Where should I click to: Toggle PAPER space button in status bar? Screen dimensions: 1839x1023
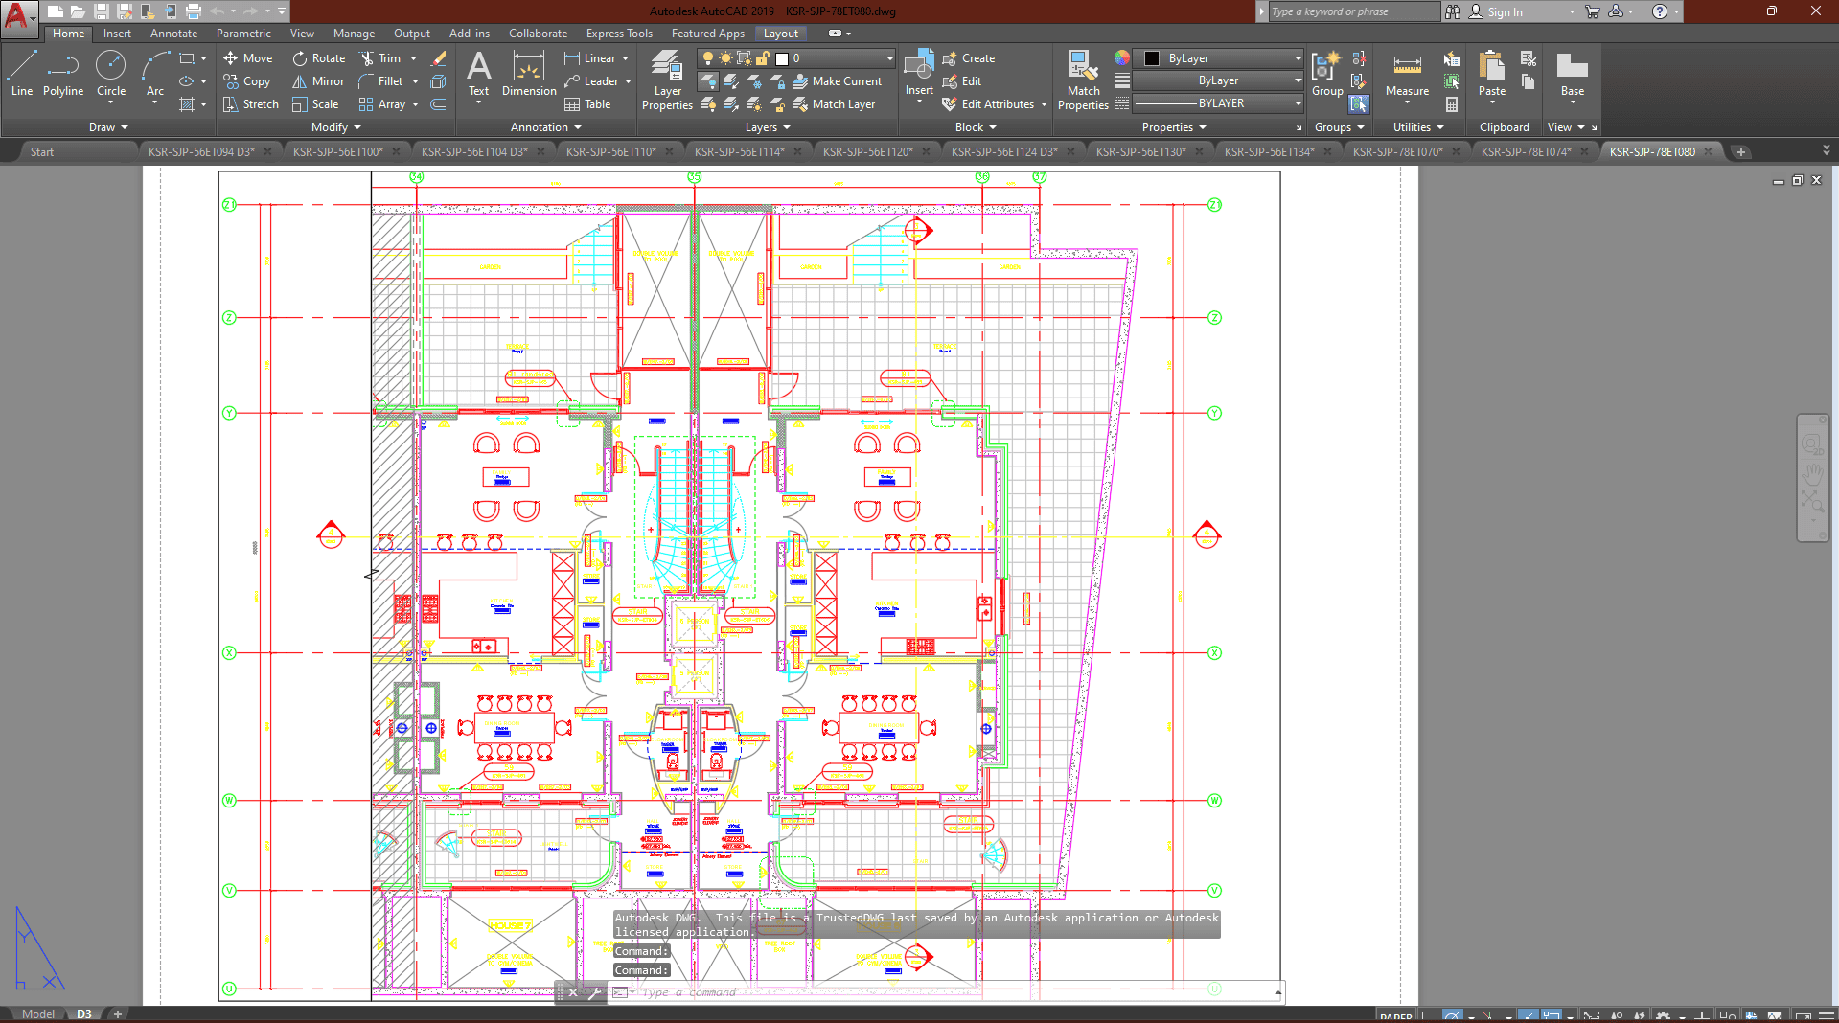pyautogui.click(x=1395, y=1016)
